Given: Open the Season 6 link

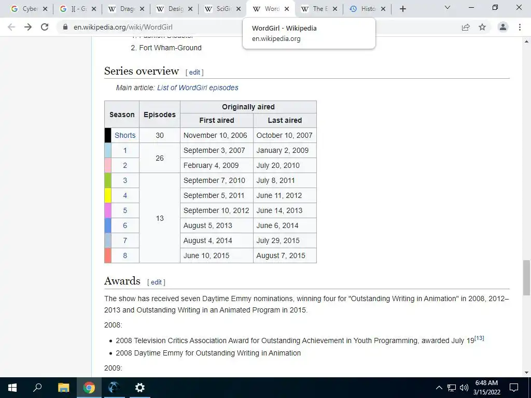Looking at the screenshot, I should [125, 225].
